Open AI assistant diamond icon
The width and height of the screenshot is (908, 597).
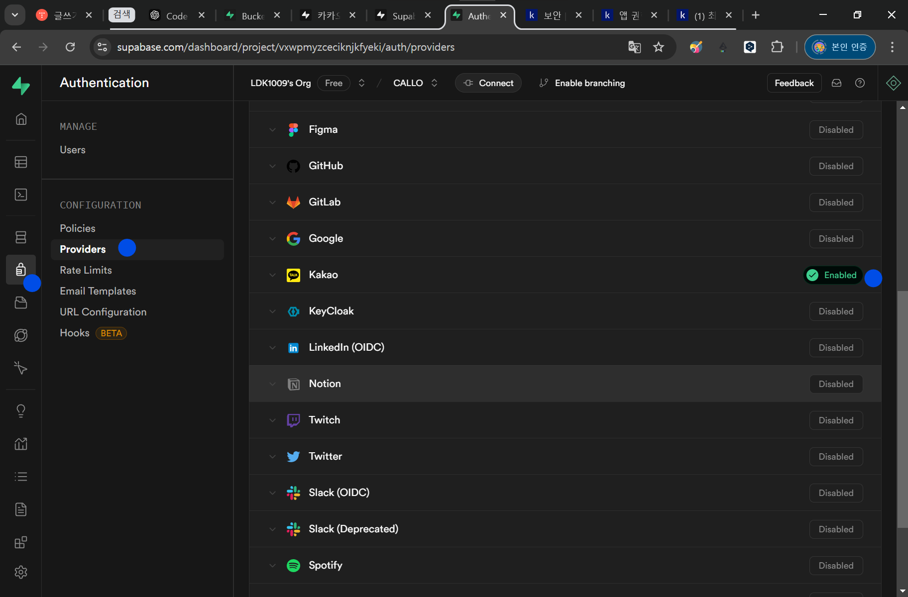pos(894,83)
